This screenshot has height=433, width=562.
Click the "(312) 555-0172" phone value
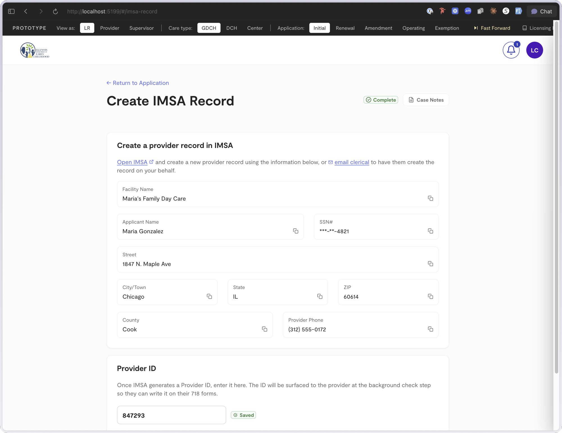pyautogui.click(x=307, y=330)
